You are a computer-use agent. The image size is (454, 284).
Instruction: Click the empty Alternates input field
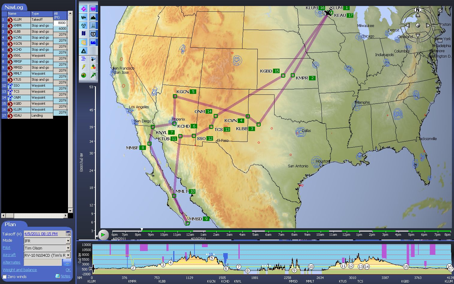tap(43, 262)
